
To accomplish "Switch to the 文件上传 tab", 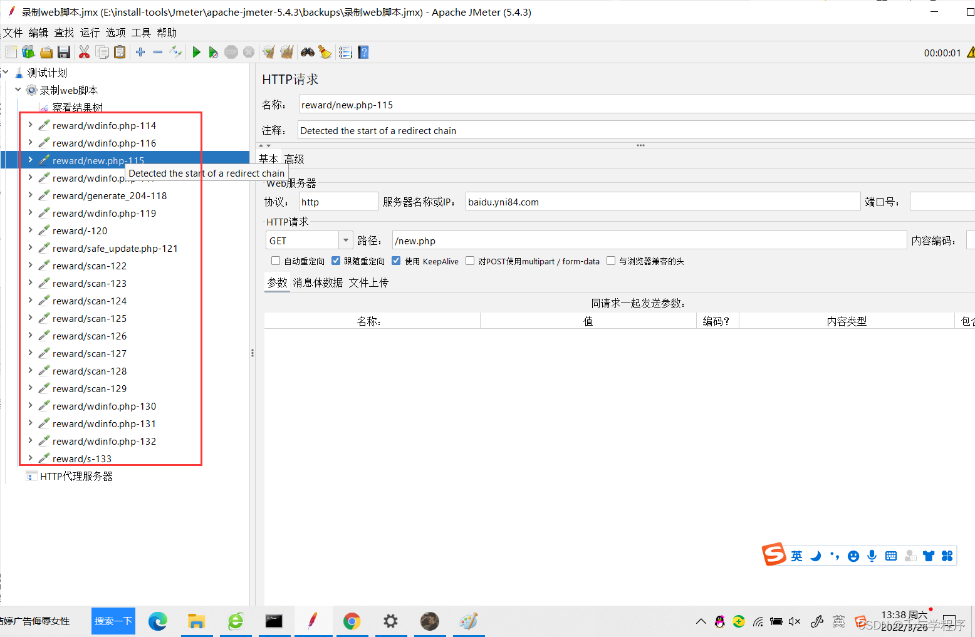I will [x=368, y=282].
